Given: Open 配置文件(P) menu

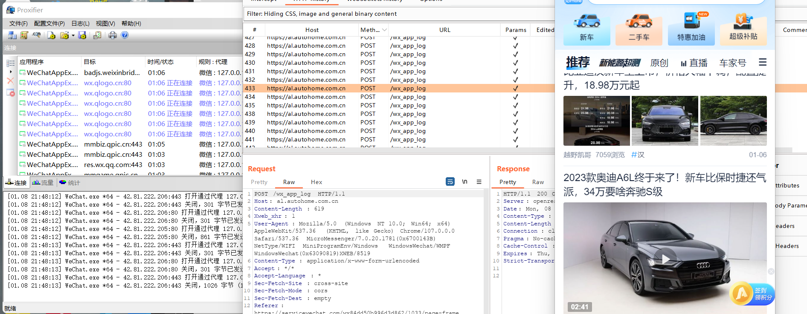Looking at the screenshot, I should (x=49, y=23).
